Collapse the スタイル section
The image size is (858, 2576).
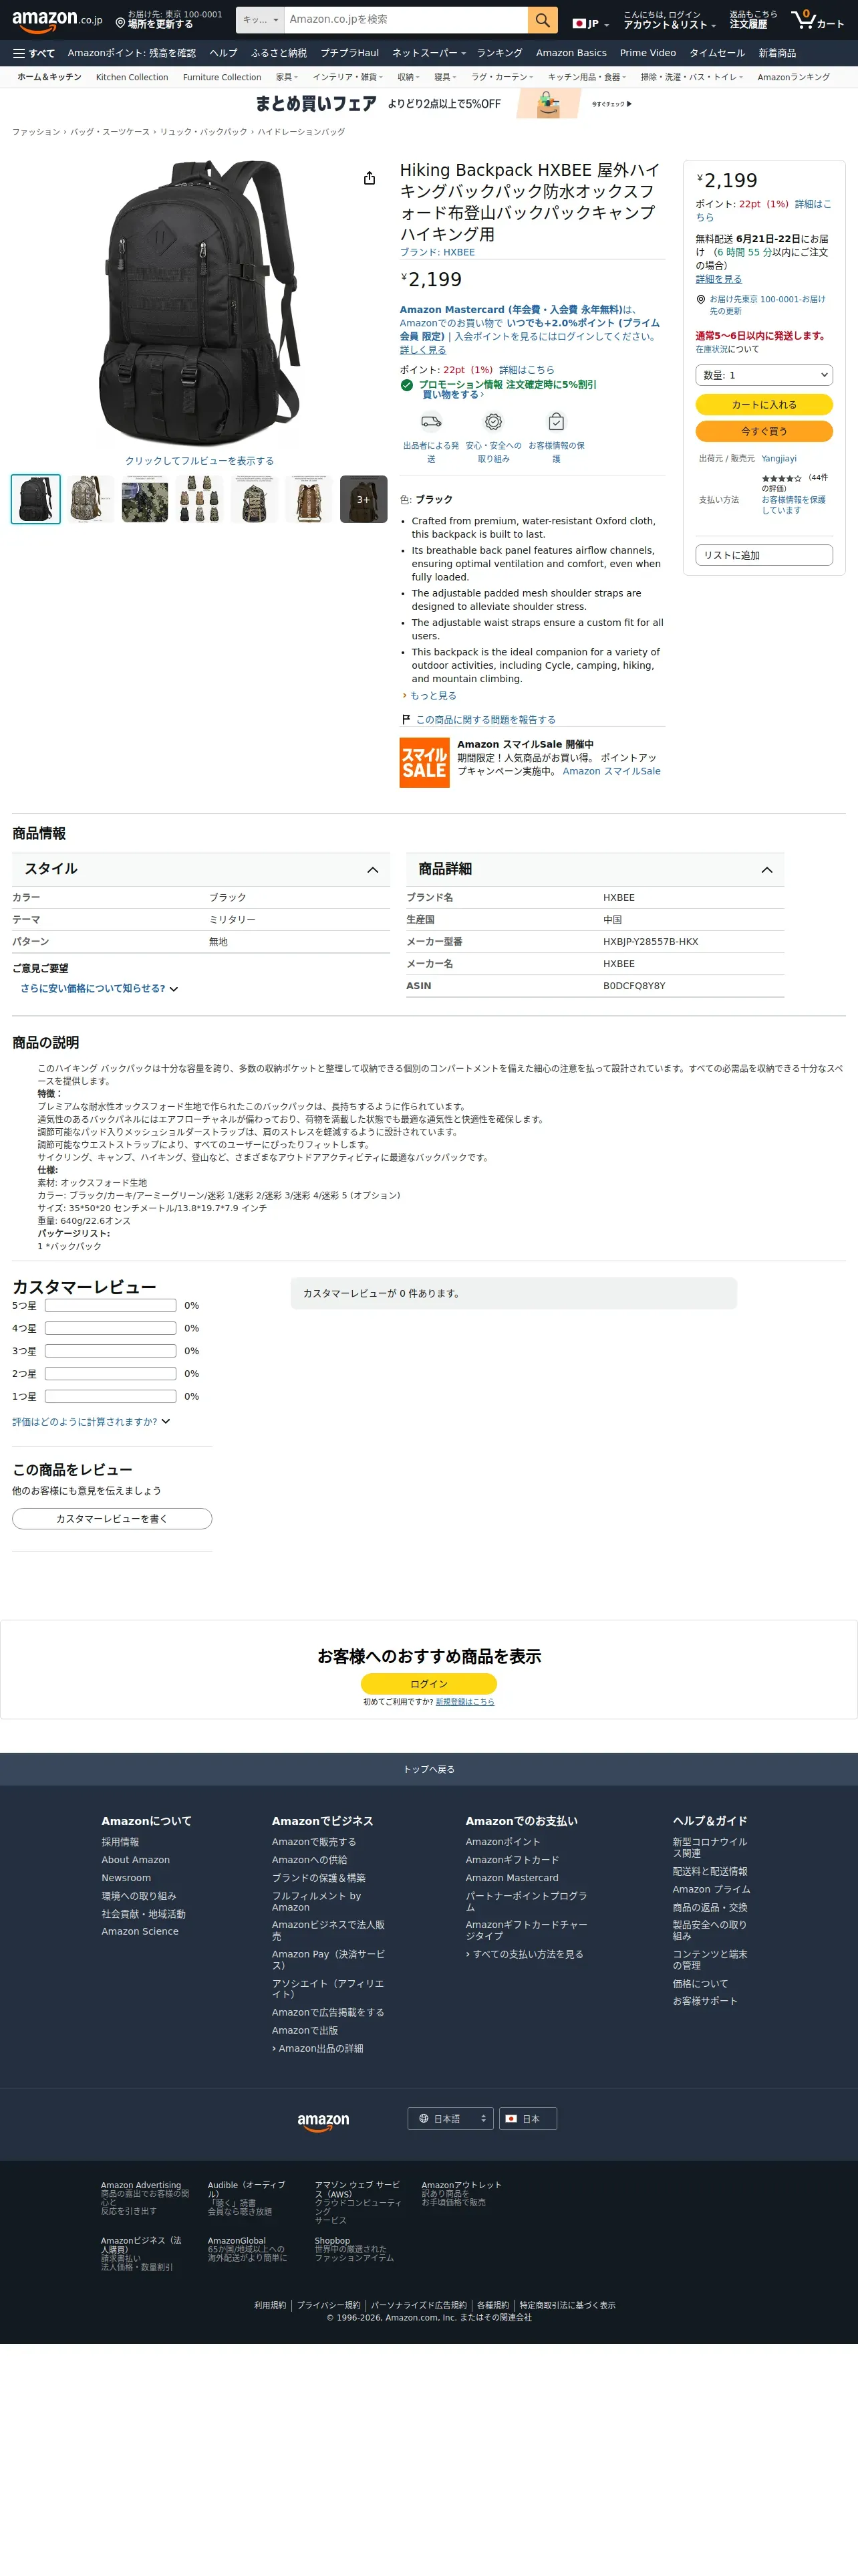point(200,869)
